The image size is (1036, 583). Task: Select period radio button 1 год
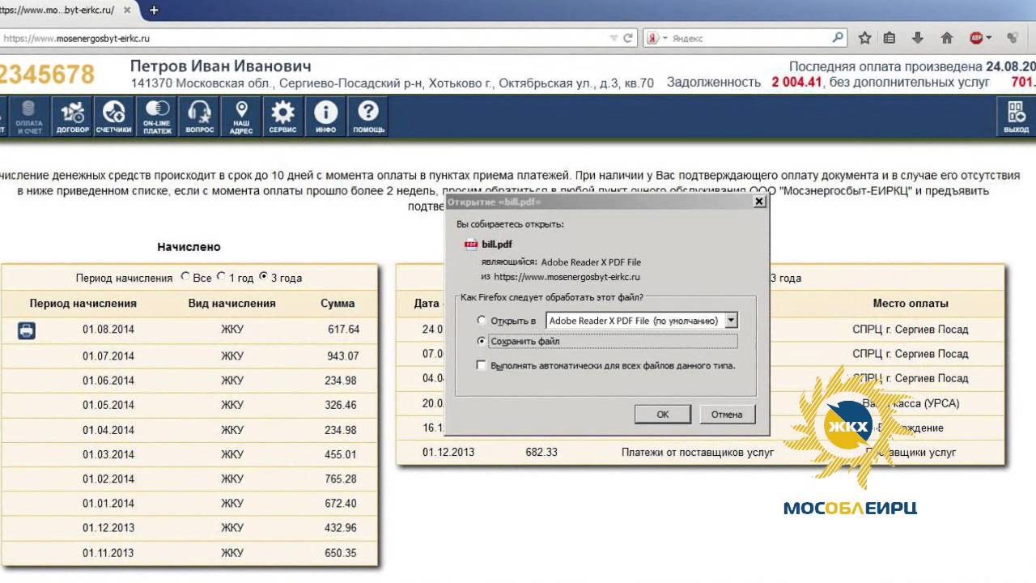[222, 277]
